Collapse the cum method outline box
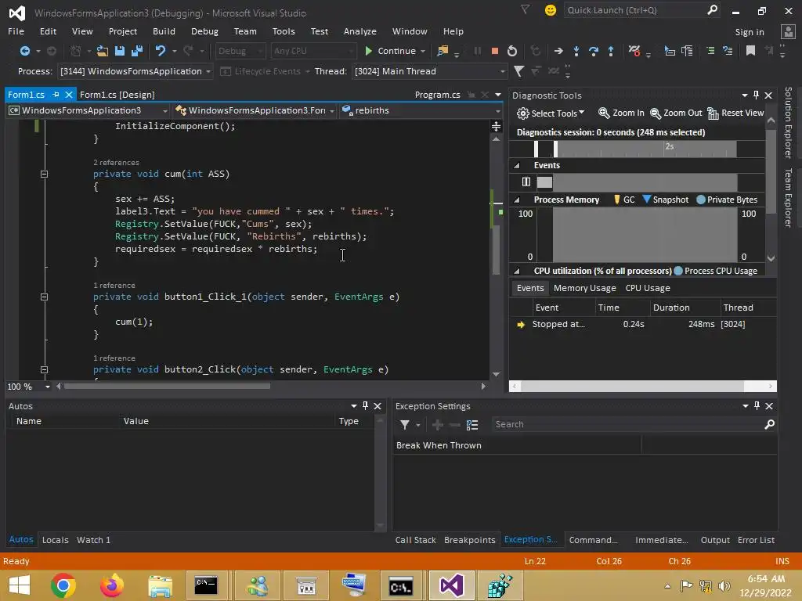Viewport: 802px width, 601px height. pos(44,174)
